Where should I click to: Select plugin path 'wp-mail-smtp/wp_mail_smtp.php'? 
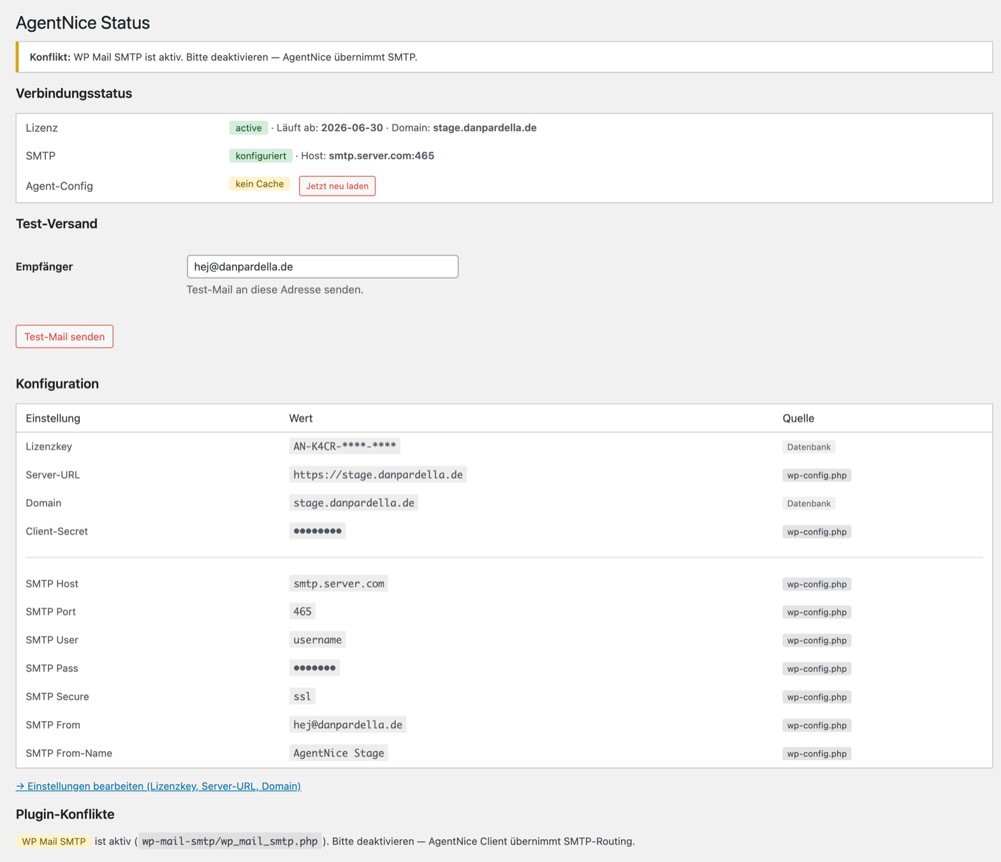(230, 842)
